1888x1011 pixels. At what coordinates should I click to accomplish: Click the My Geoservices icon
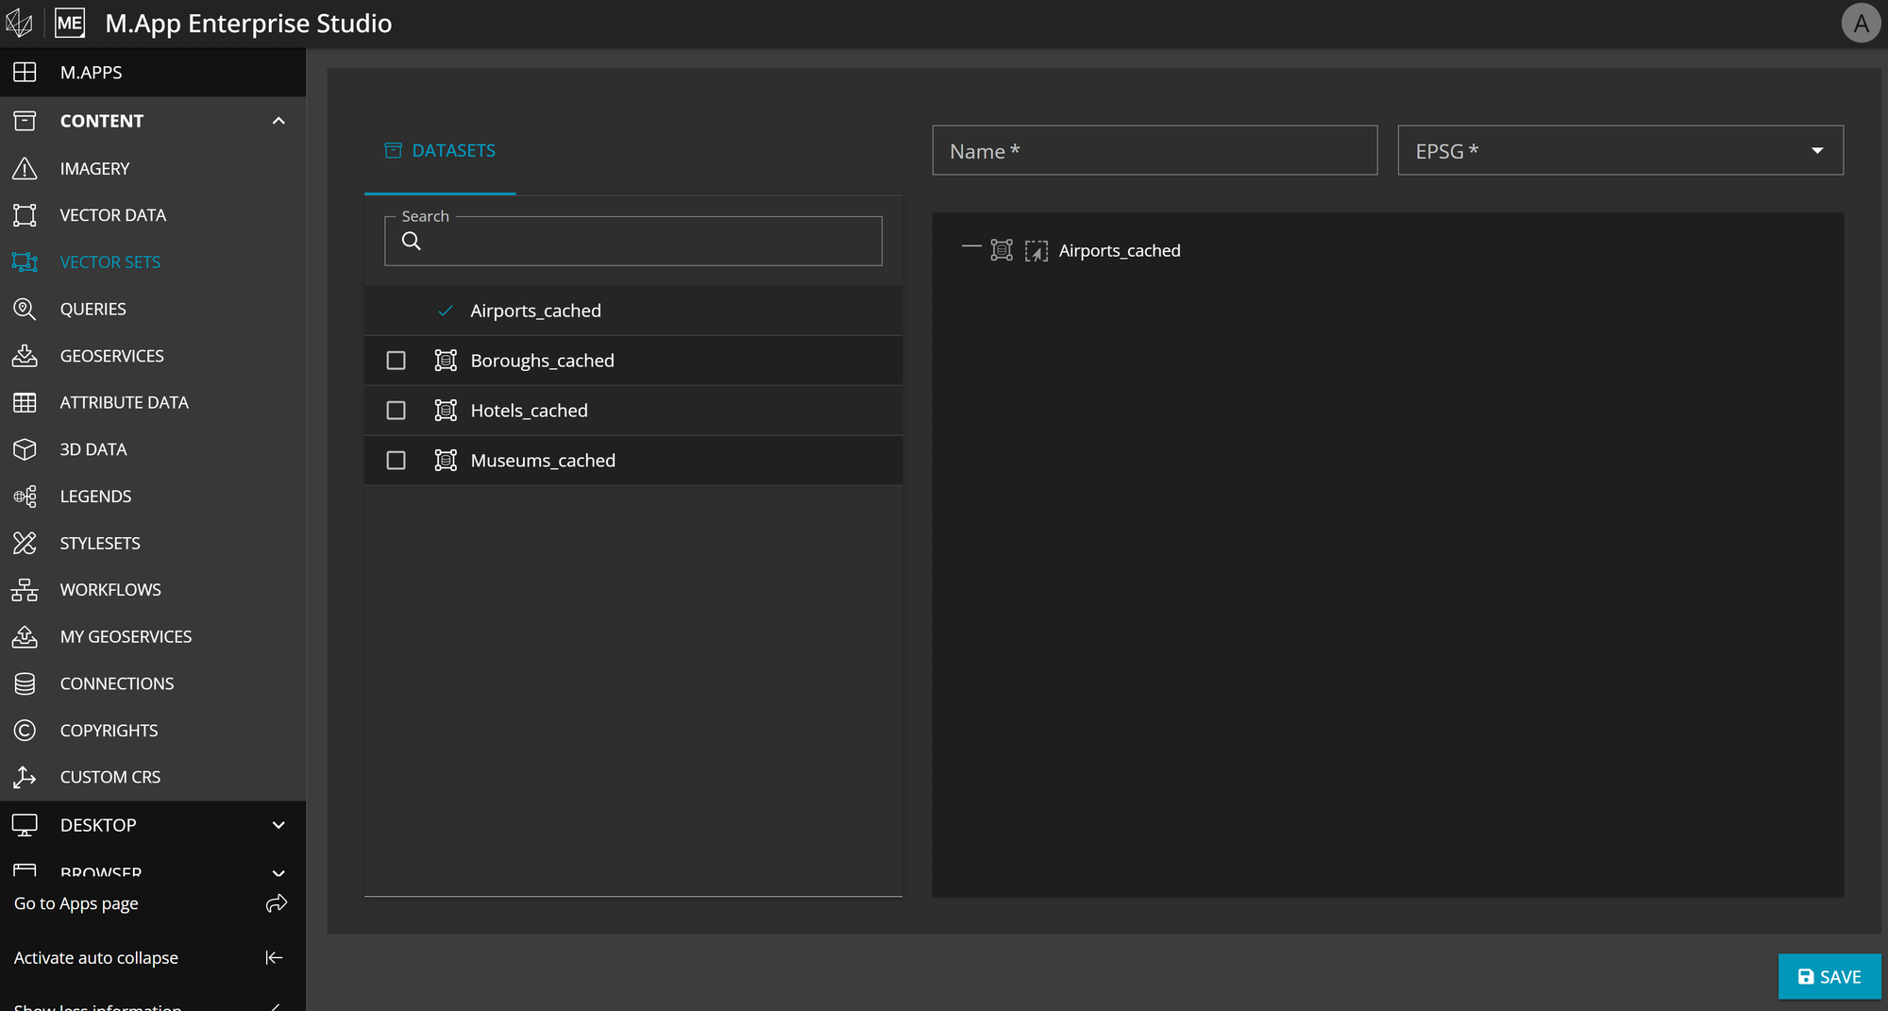coord(25,636)
